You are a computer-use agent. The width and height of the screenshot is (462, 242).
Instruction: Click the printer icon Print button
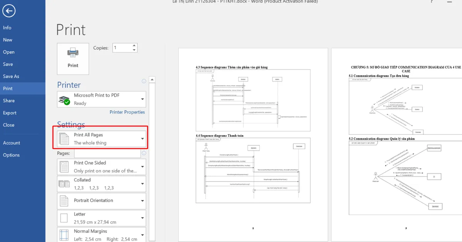pyautogui.click(x=73, y=59)
